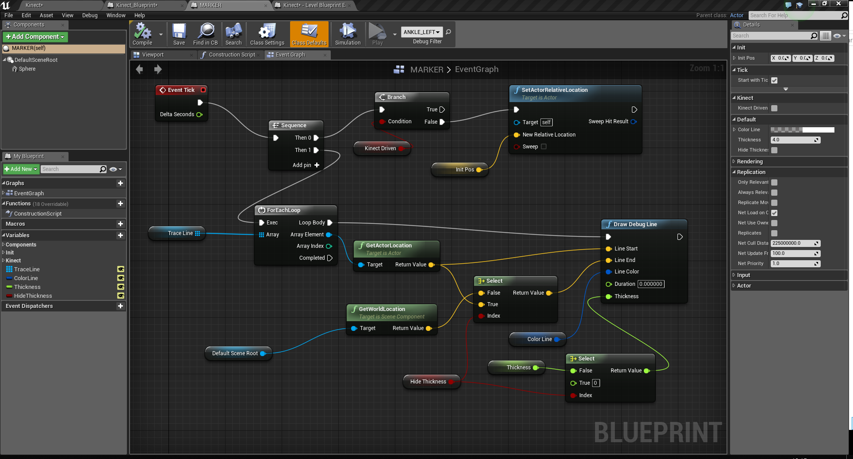Click Actor parent class link
The image size is (853, 459).
tap(736, 15)
